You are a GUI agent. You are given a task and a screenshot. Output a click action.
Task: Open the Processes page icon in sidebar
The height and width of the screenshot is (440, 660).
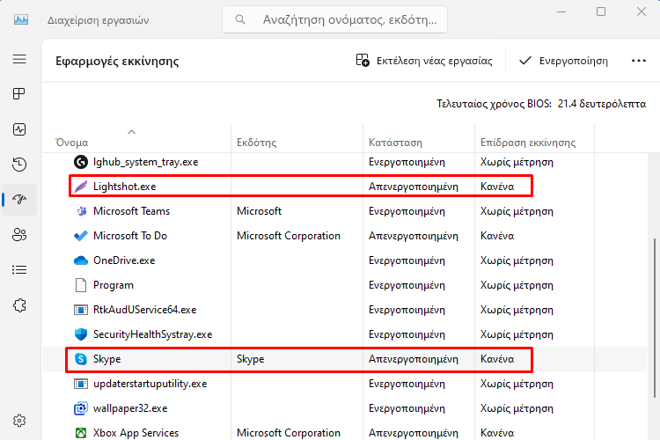tap(19, 93)
